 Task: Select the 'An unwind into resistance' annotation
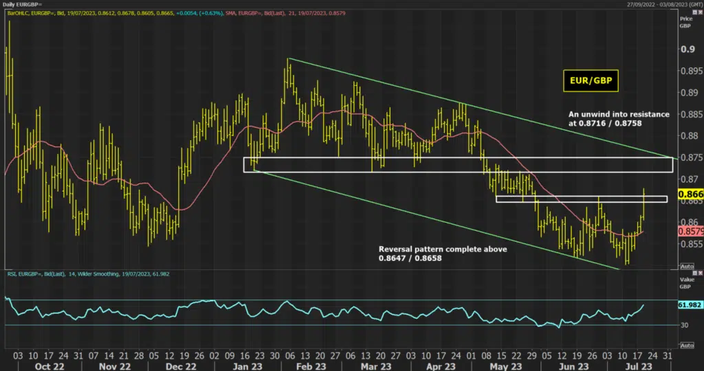619,118
